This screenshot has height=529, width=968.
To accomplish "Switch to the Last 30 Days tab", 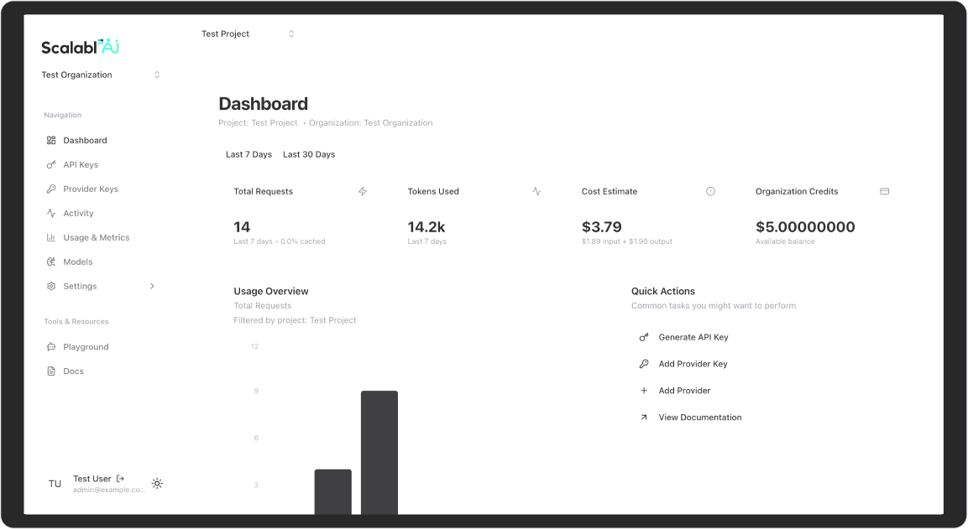I will 309,154.
